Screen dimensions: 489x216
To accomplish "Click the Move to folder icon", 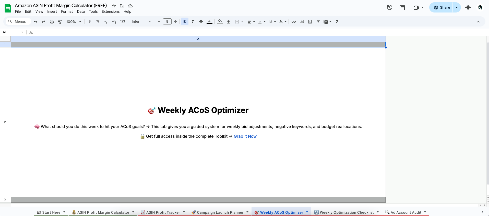I will pos(122,6).
